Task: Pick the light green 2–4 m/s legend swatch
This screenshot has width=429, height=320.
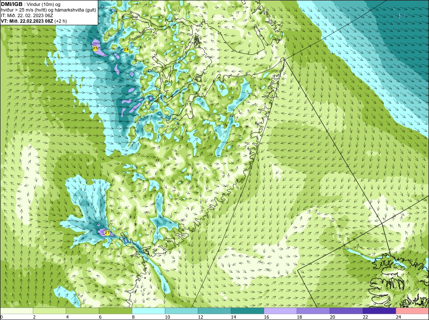Action: click(x=49, y=311)
